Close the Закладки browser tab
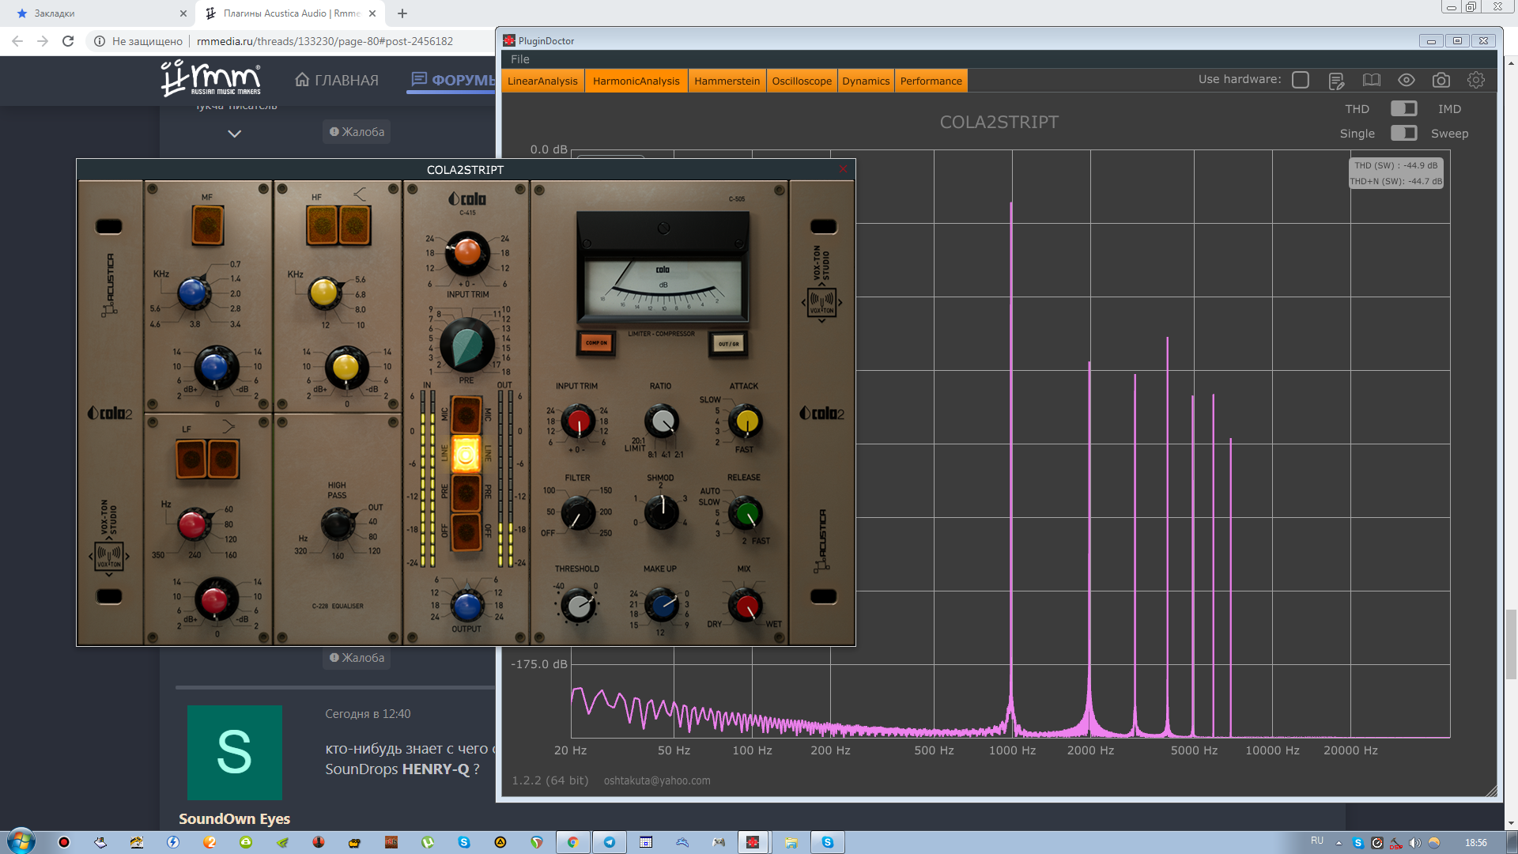 tap(183, 13)
